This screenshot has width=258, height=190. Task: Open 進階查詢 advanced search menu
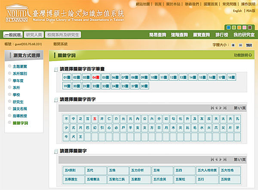[x=178, y=35]
